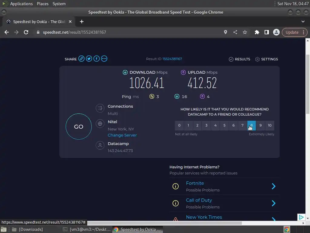The height and width of the screenshot is (233, 310).
Task: Select rating 6 in the recommendation survey
Action: tap(233, 125)
